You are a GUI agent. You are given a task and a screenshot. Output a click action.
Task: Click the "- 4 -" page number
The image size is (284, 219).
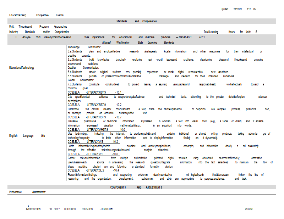coord(28,206)
